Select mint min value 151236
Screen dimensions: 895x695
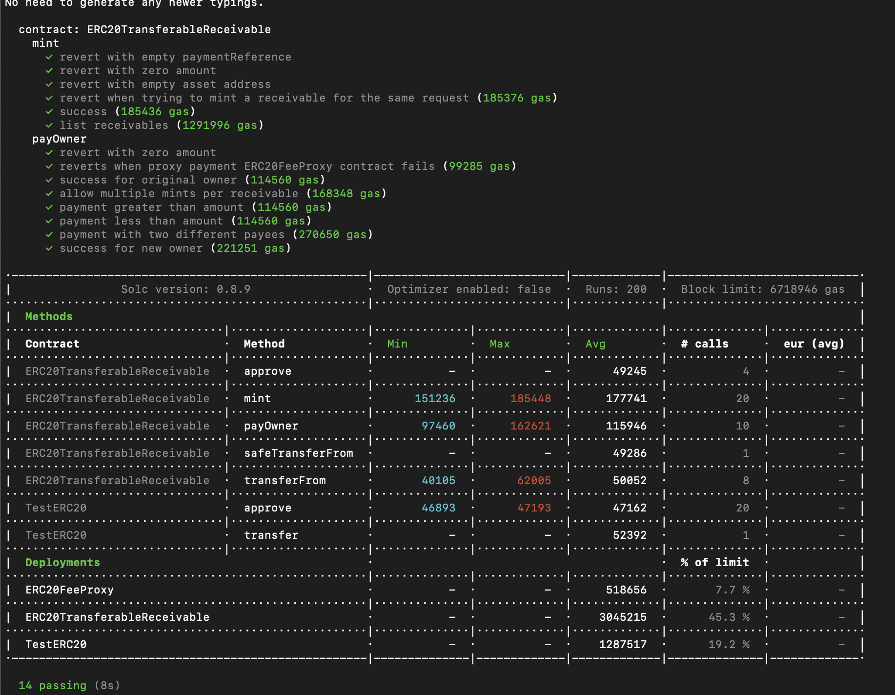point(435,399)
